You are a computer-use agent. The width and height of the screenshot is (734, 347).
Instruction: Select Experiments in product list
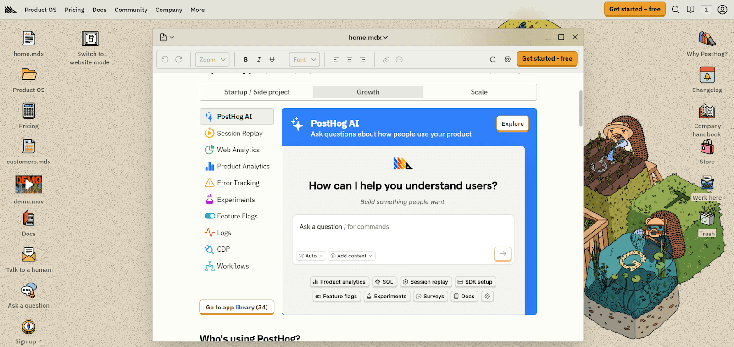pos(237,200)
